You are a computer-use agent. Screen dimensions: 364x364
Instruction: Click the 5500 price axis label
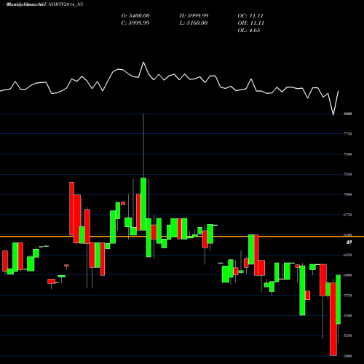(x=348, y=316)
